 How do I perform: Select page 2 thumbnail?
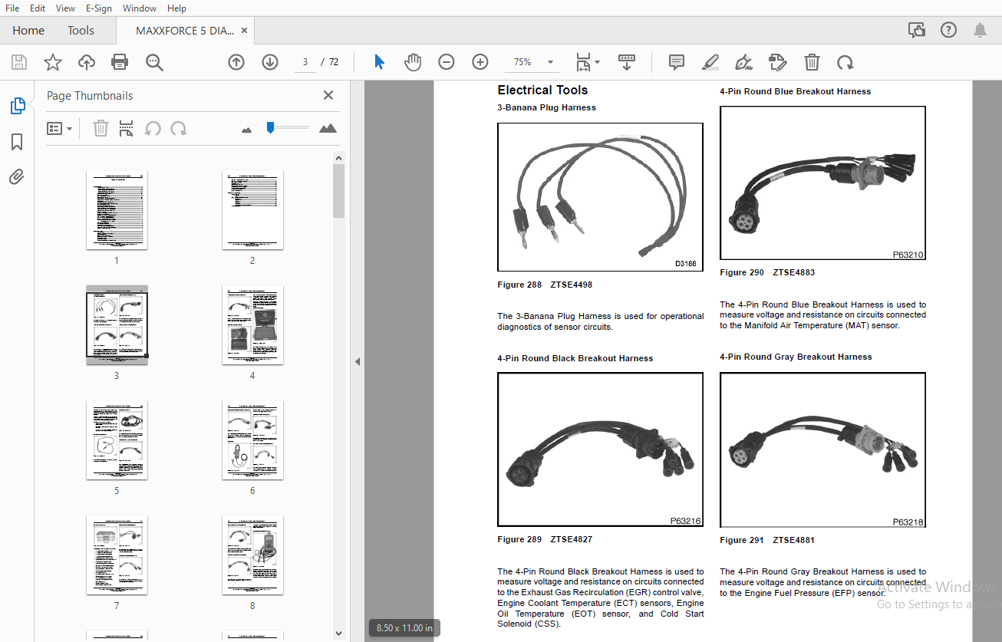(252, 209)
